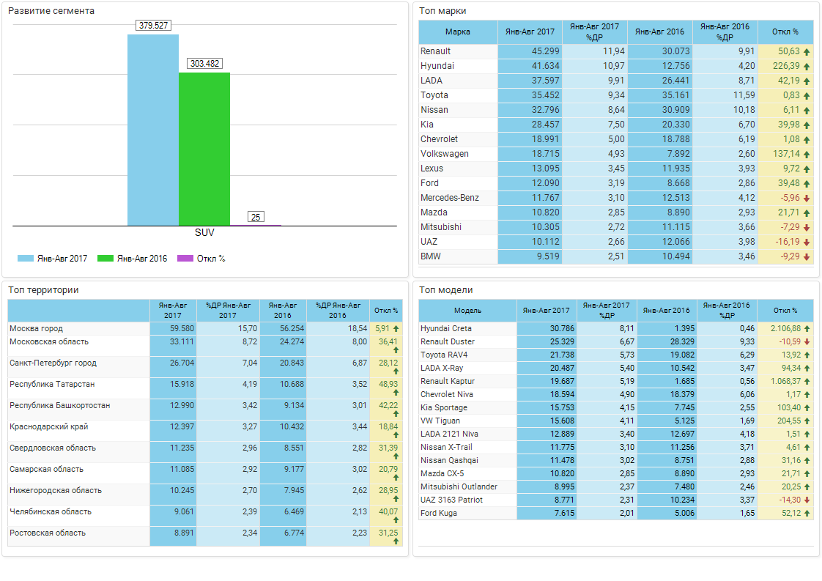The height and width of the screenshot is (581, 822).
Task: Click the Топ модели panel title
Action: (446, 290)
